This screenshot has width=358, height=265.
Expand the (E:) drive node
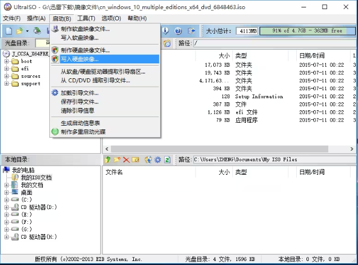point(6,215)
